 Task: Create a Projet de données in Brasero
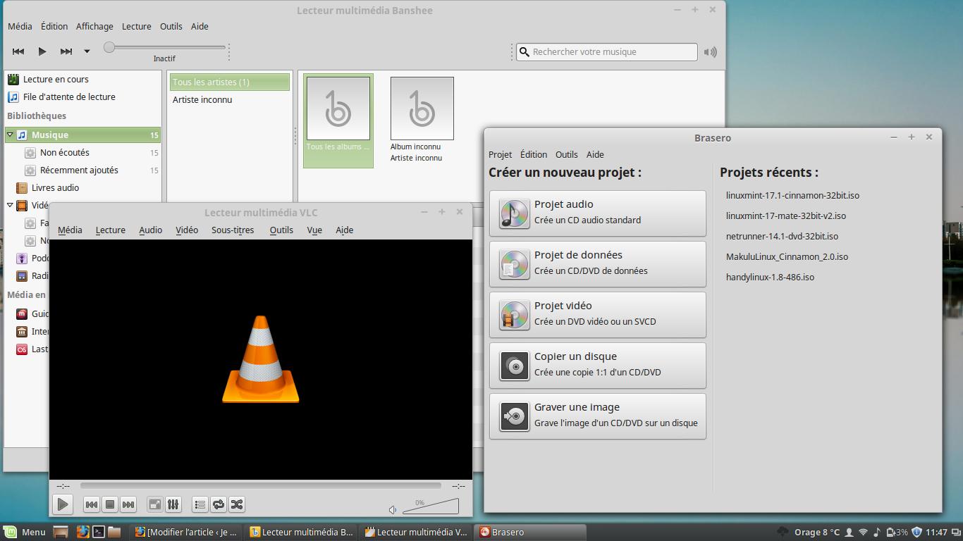[598, 263]
